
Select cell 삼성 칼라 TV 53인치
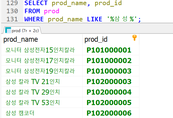[42, 103]
